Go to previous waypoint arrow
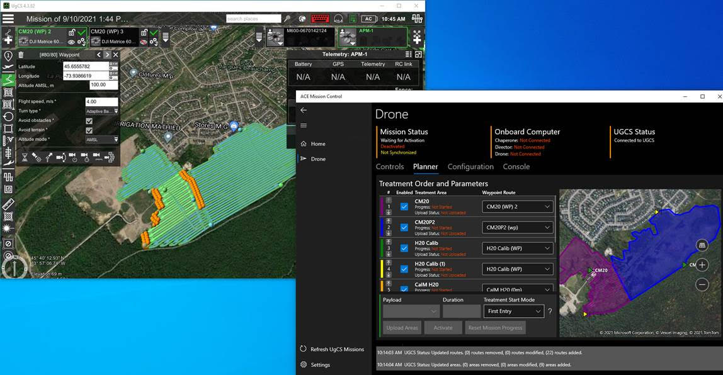The image size is (723, 375). coord(99,55)
